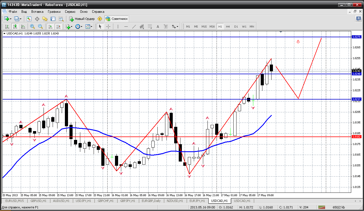Image resolution: width=364 pixels, height=211 pixels.
Task: Open the Data Window crosshair icon
Action: point(37,19)
